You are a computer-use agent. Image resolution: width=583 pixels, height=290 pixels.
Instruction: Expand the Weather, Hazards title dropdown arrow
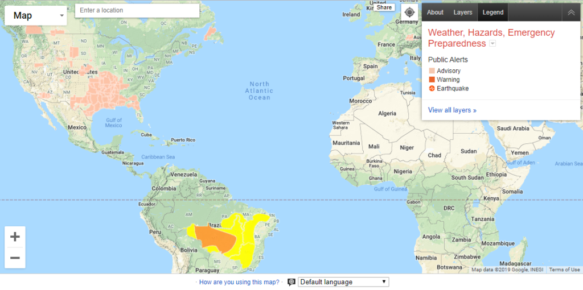pyautogui.click(x=492, y=44)
